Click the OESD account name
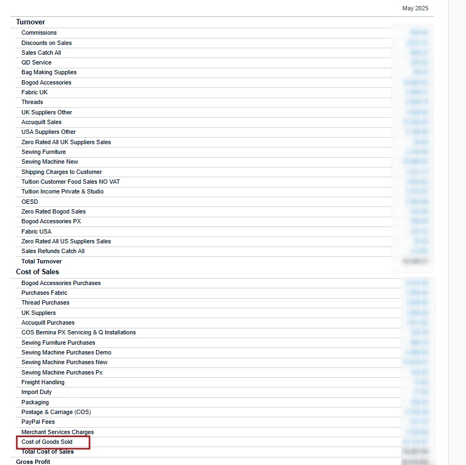The height and width of the screenshot is (465, 466). coord(30,202)
